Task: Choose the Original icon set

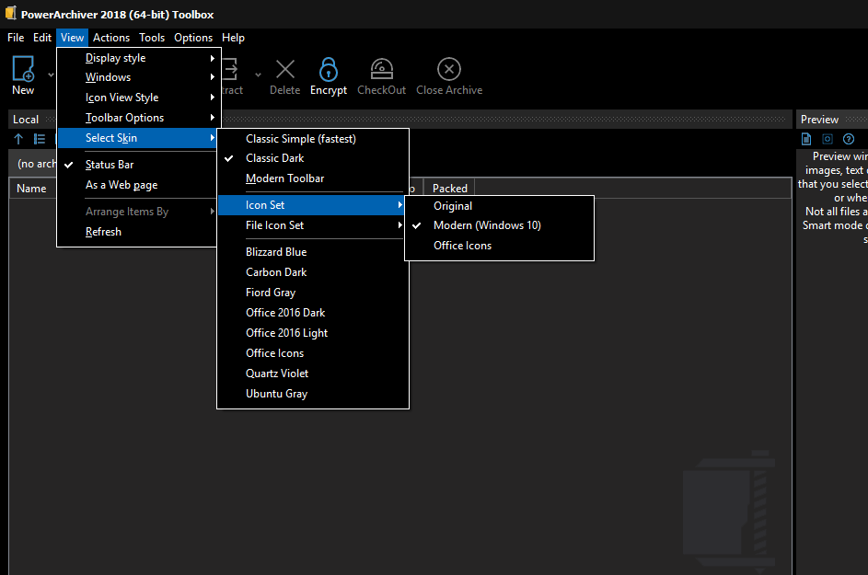Action: coord(499,206)
